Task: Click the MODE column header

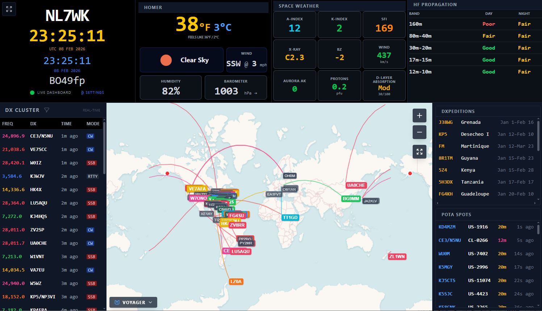Action: [x=93, y=124]
